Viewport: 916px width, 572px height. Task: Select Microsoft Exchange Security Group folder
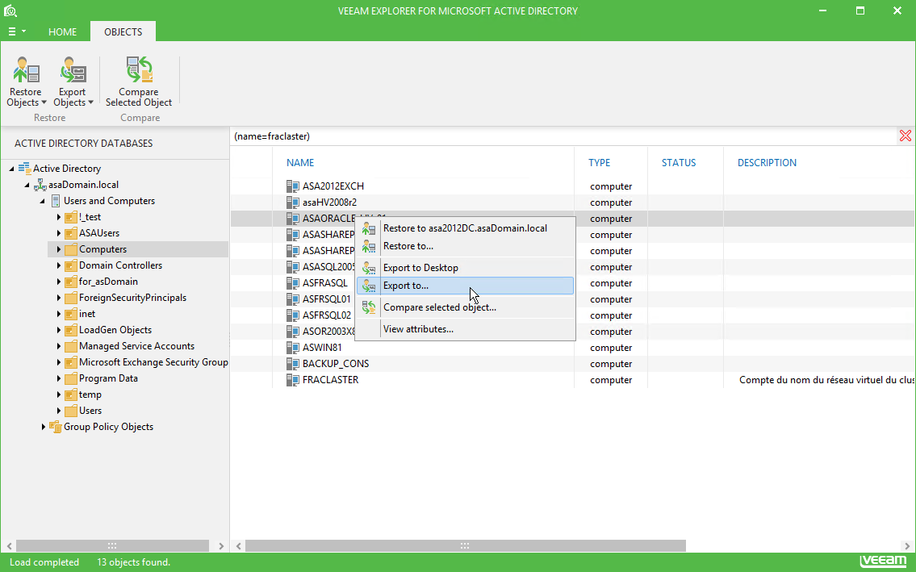(x=153, y=362)
